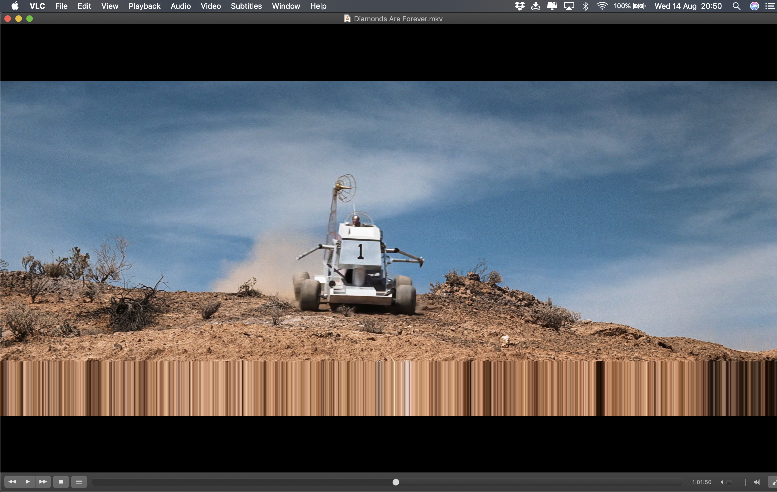Image resolution: width=777 pixels, height=492 pixels.
Task: Open the Video menu
Action: pos(211,6)
